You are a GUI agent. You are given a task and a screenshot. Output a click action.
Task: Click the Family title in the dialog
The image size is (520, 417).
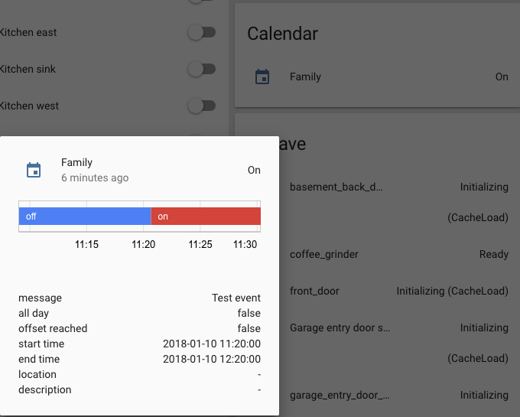click(x=76, y=162)
